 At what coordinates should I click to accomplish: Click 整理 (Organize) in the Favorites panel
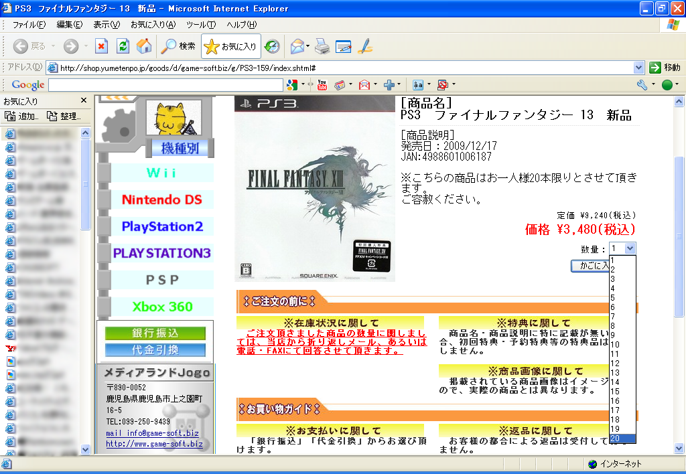click(x=64, y=116)
